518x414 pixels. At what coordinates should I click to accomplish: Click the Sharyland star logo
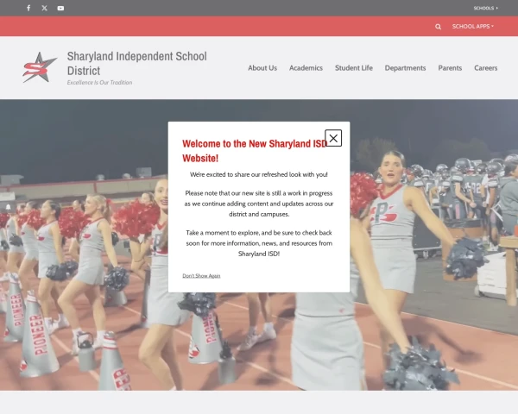(40, 67)
